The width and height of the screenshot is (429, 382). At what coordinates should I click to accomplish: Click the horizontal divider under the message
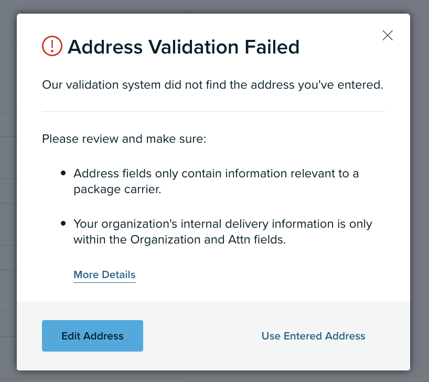pyautogui.click(x=213, y=111)
